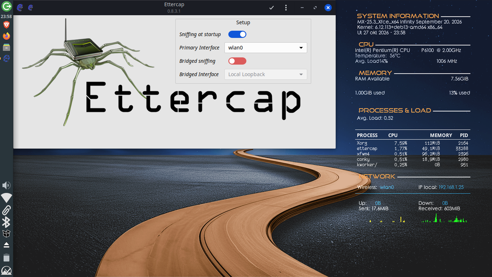Viewport: 492px width, 277px height.
Task: Click the 'Setup' heading text
Action: click(243, 23)
